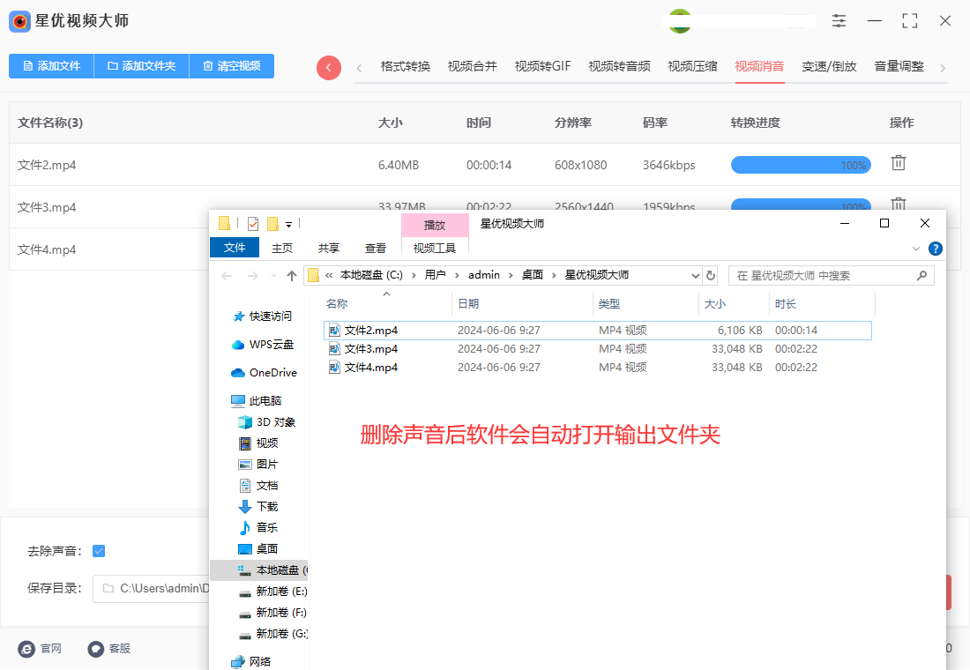Click the Explorer back navigation arrow

[x=227, y=276]
